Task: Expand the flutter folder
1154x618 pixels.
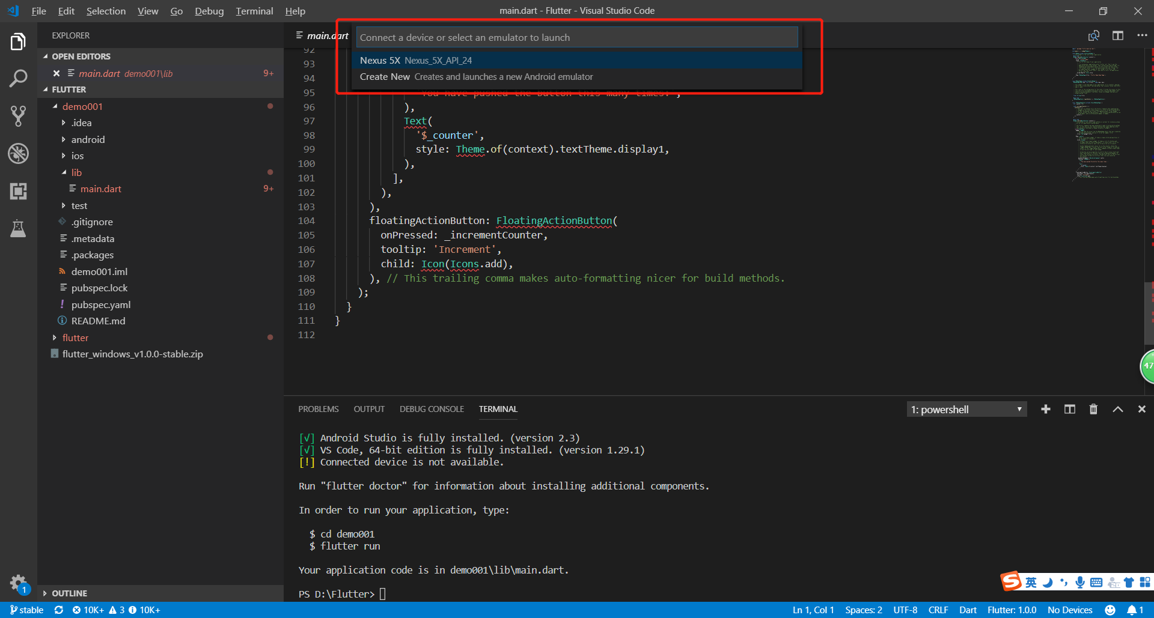Action: point(55,338)
